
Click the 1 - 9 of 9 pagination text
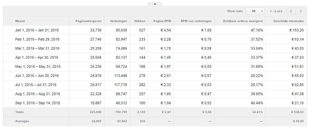click(276, 11)
